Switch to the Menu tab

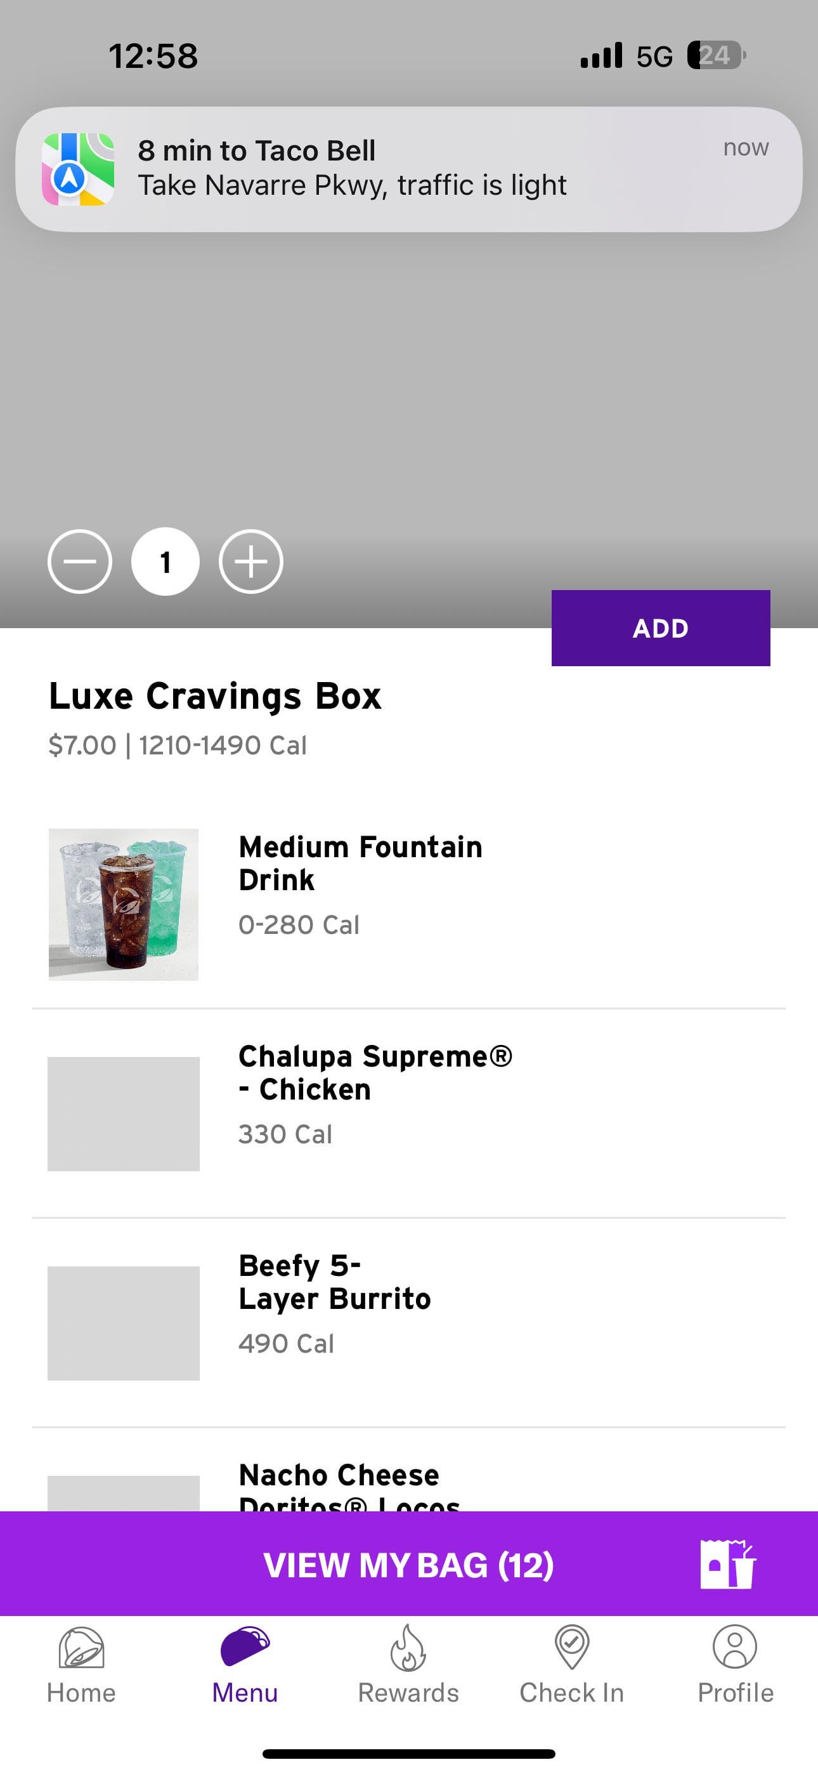[244, 1666]
